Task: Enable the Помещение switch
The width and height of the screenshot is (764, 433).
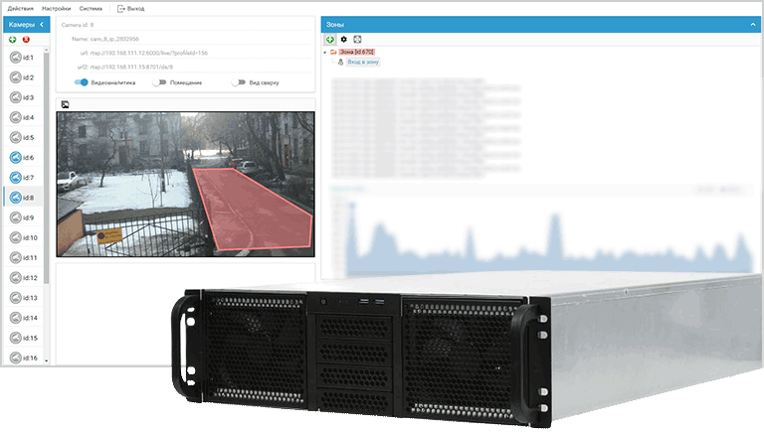Action: point(158,82)
